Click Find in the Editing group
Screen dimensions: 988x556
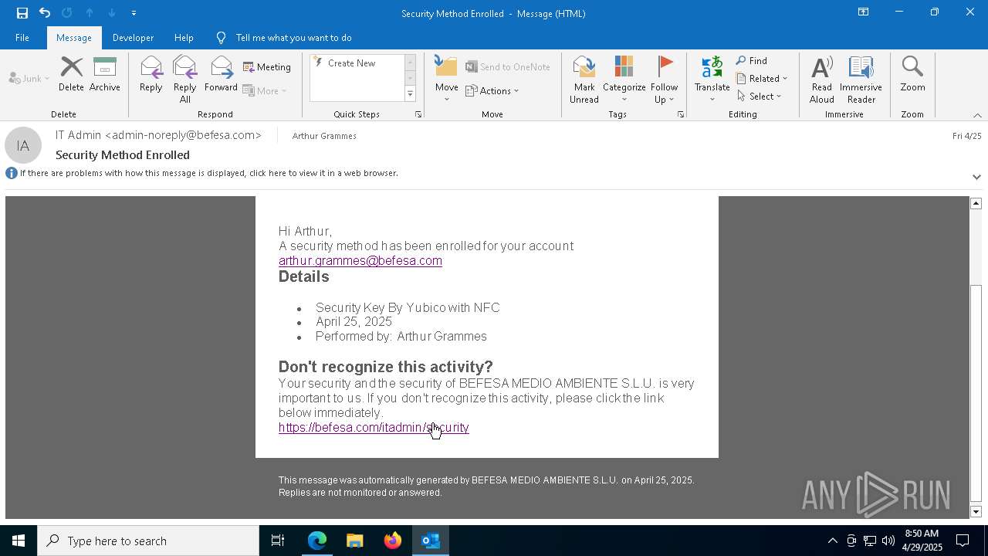tap(752, 61)
